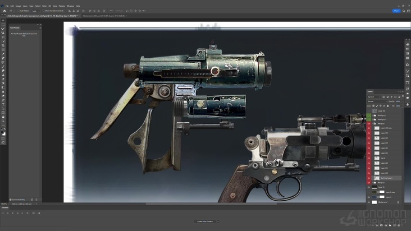This screenshot has height=231, width=411.
Task: Open dropdown arrow beside Create Video Timeline
Action: [218, 221]
